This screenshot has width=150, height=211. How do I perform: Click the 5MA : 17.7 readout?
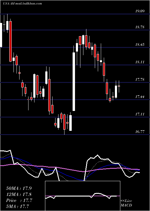point(18,206)
